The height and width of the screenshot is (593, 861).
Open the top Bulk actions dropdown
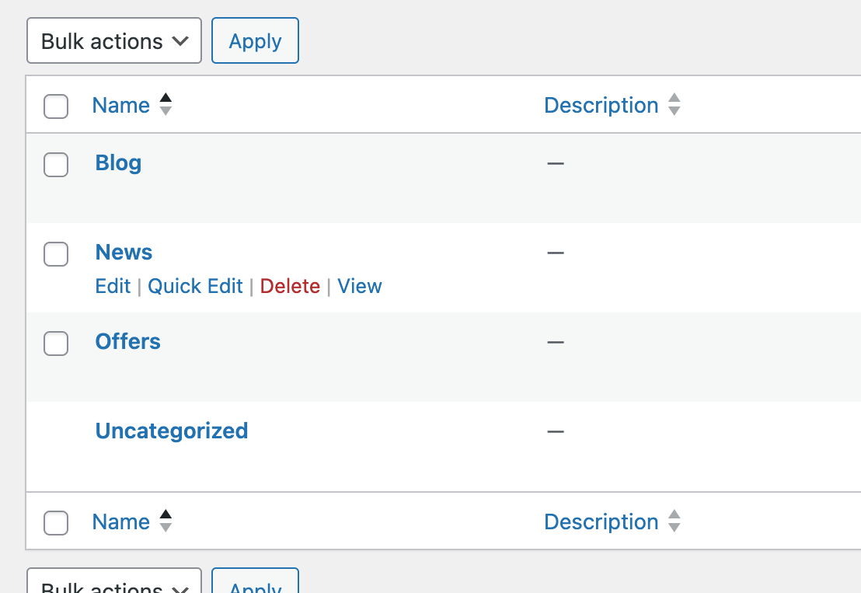coord(114,41)
